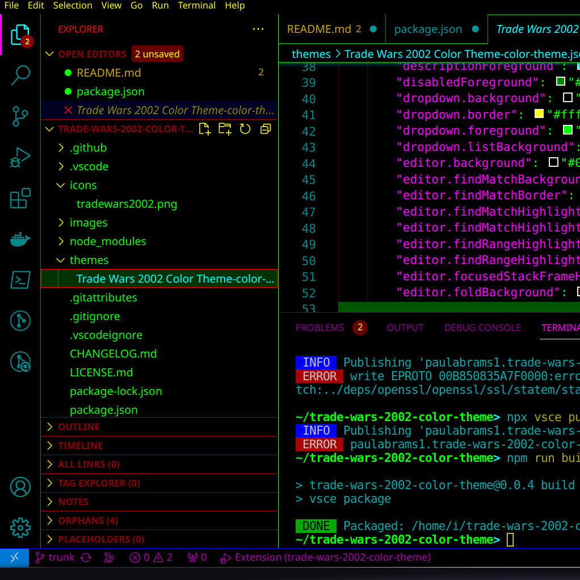Viewport: 580px width, 580px height.
Task: Click the trunk branch in status bar
Action: (54, 557)
